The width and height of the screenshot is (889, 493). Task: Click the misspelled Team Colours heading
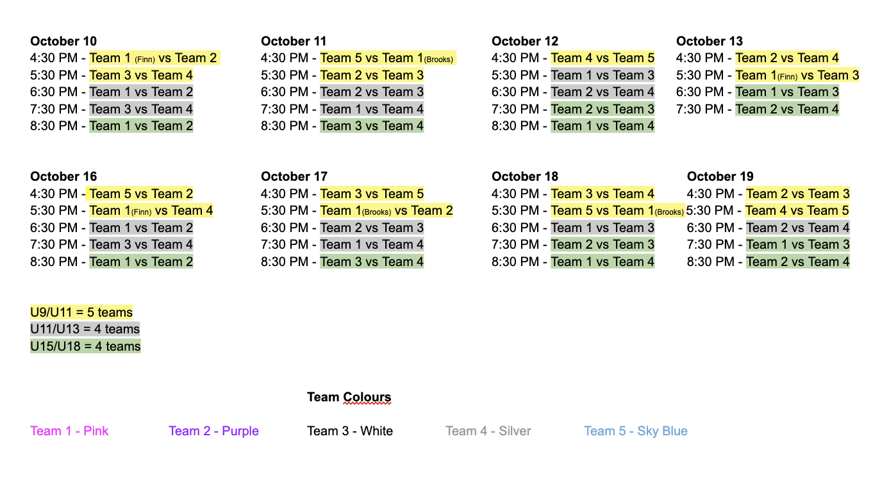click(349, 397)
